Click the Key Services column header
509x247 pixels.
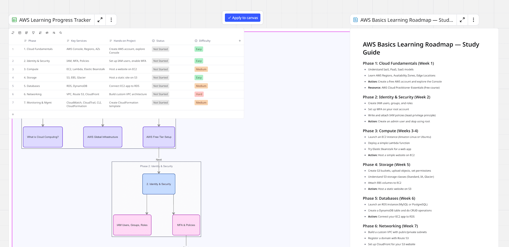pyautogui.click(x=79, y=41)
